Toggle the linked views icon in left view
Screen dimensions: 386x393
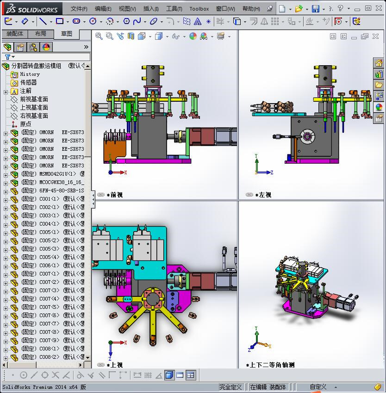click(x=249, y=195)
